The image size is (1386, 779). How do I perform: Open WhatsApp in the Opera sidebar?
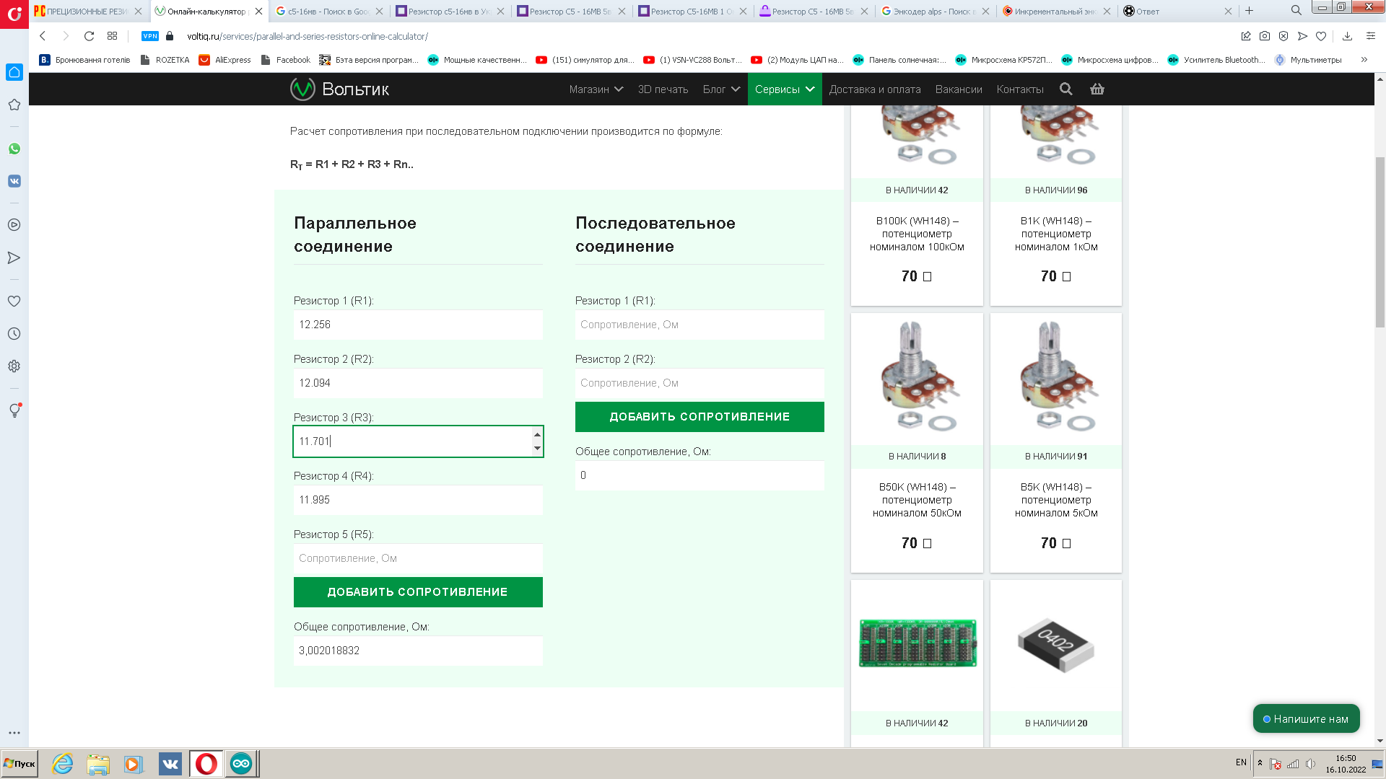pyautogui.click(x=14, y=149)
